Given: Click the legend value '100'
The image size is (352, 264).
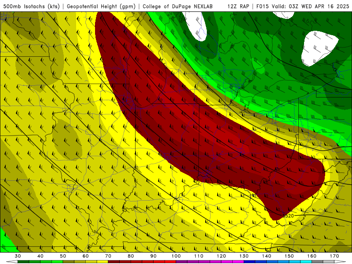Looking at the screenshot, I should (176, 256).
